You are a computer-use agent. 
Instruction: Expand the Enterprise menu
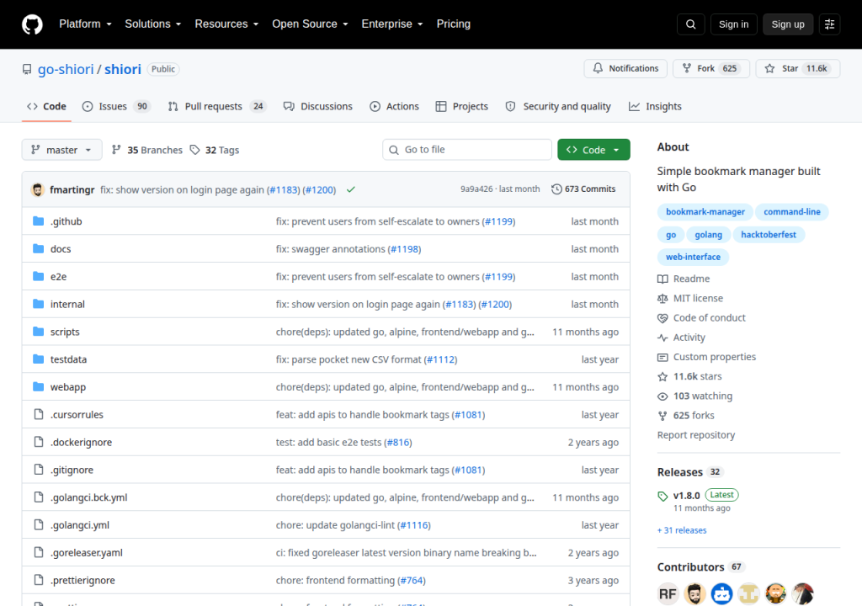(392, 24)
